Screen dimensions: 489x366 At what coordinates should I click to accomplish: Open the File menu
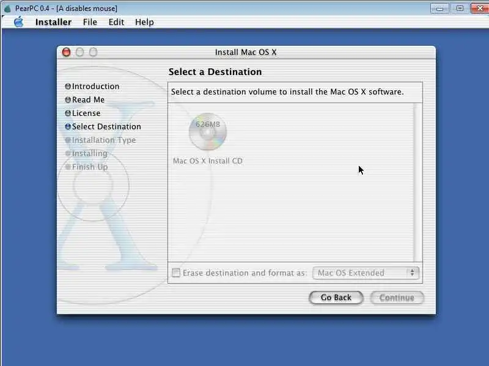(x=90, y=22)
